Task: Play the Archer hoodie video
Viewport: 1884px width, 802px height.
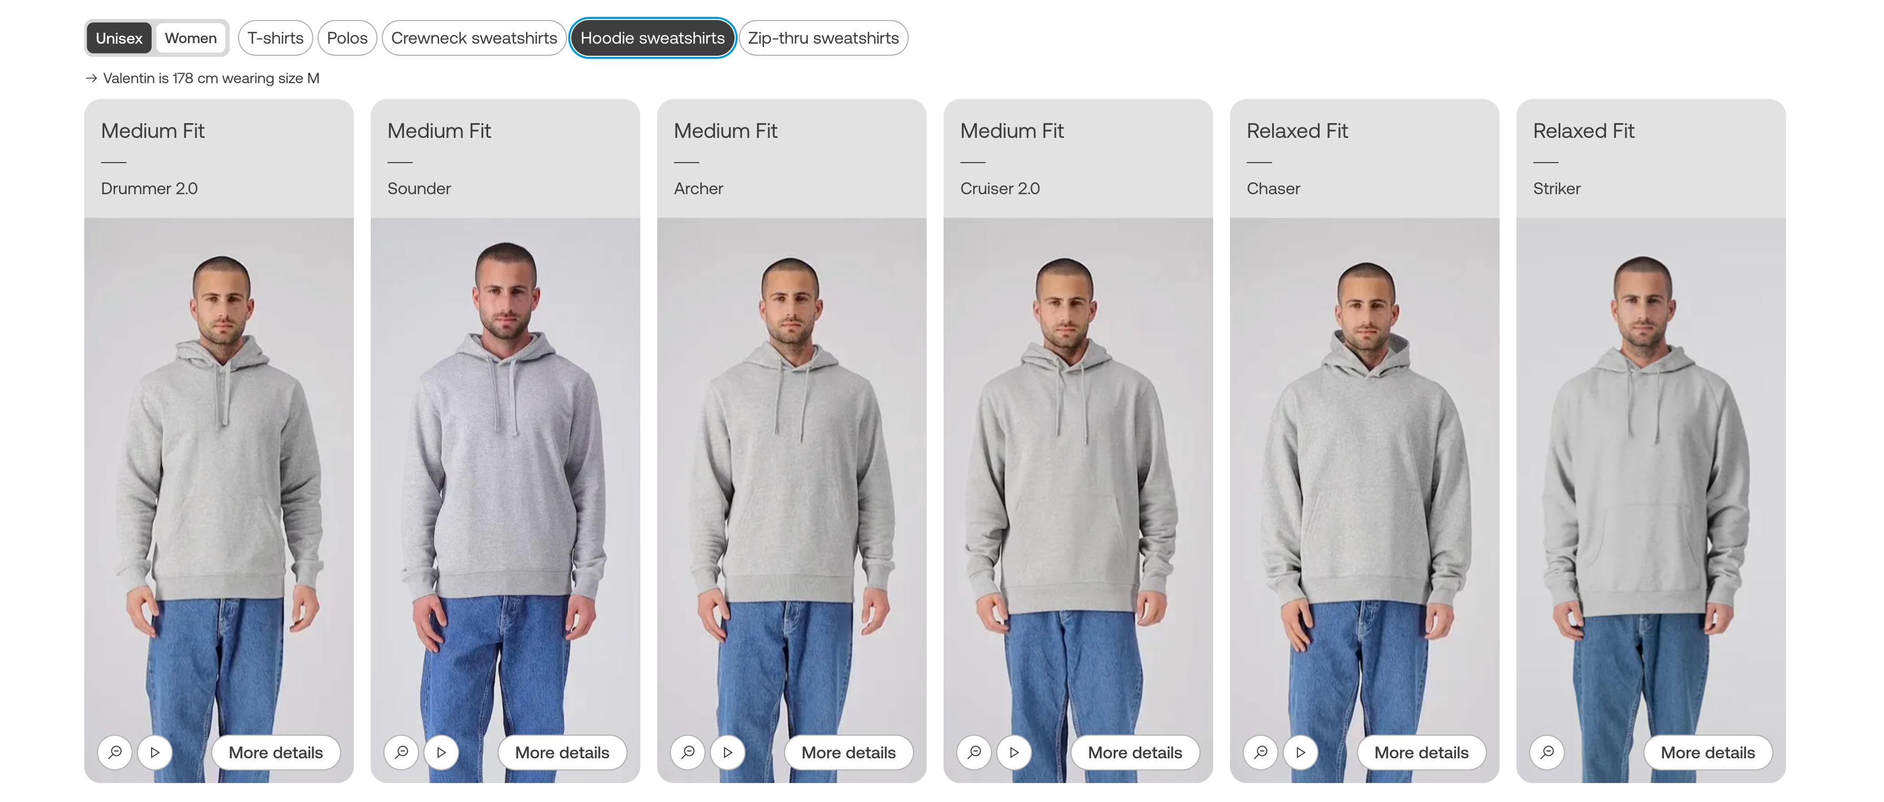Action: (x=728, y=753)
